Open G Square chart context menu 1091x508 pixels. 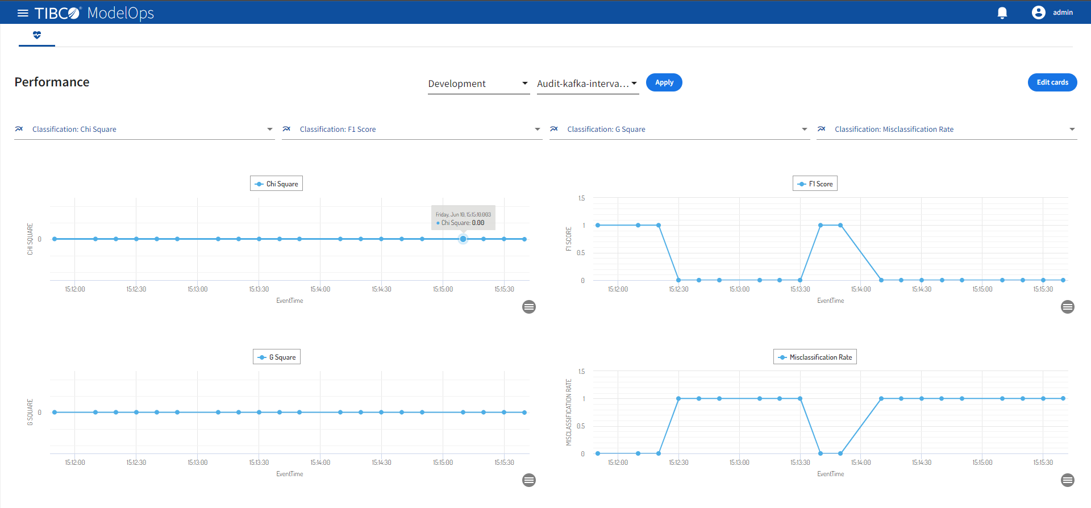point(529,480)
